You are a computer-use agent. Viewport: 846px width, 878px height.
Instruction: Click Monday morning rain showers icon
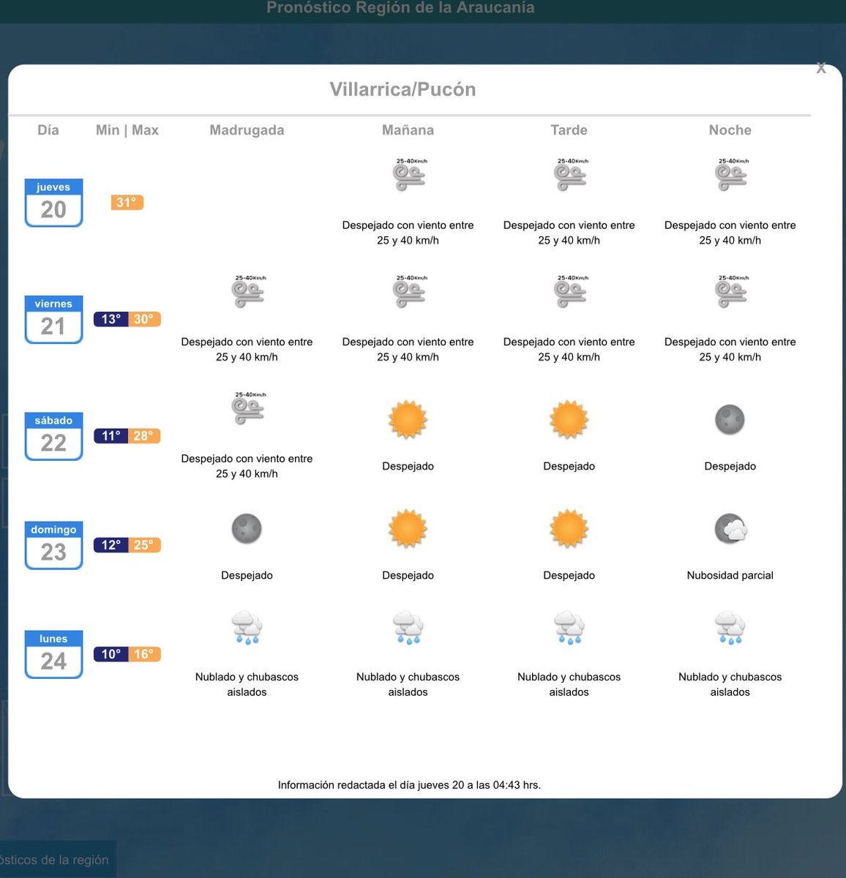408,628
